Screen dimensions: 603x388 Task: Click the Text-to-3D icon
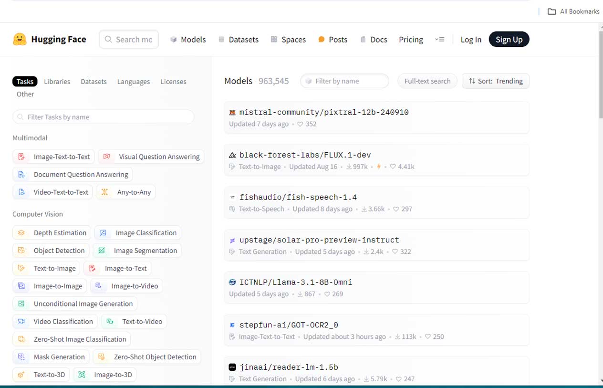coord(21,375)
